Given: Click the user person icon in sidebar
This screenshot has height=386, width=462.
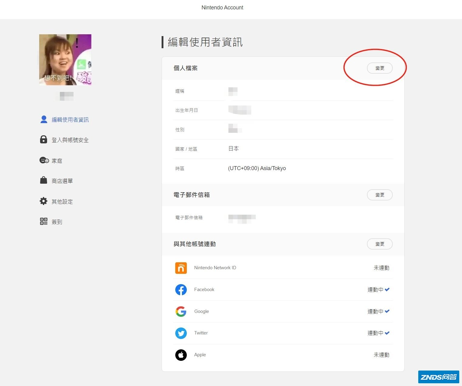Looking at the screenshot, I should (44, 119).
